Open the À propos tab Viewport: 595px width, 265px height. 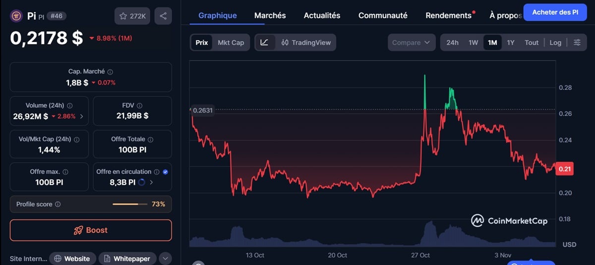click(506, 15)
